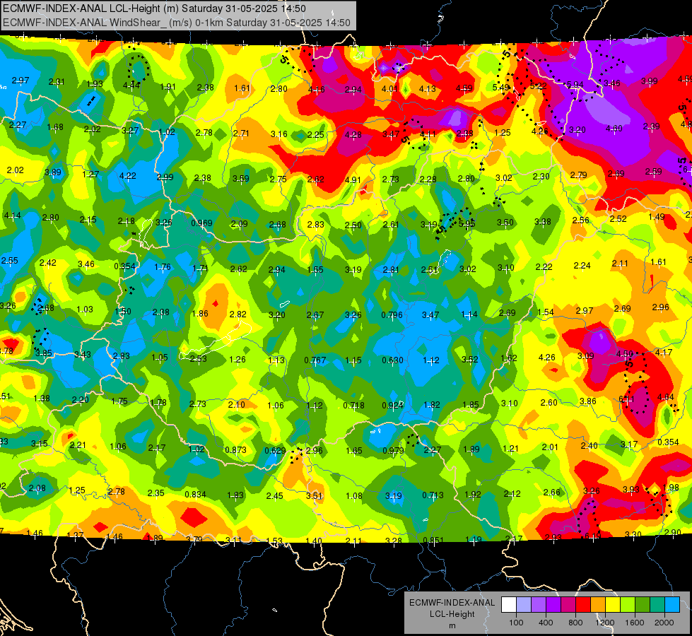Screen dimensions: 692x636
Task: Click the yellow legend swatch
Action: pyautogui.click(x=613, y=605)
